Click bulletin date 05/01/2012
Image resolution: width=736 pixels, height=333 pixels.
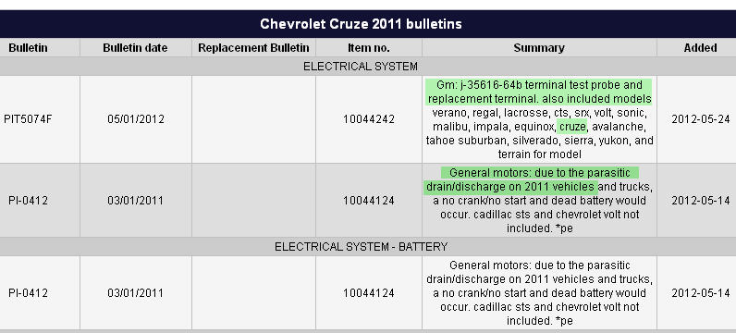[136, 119]
